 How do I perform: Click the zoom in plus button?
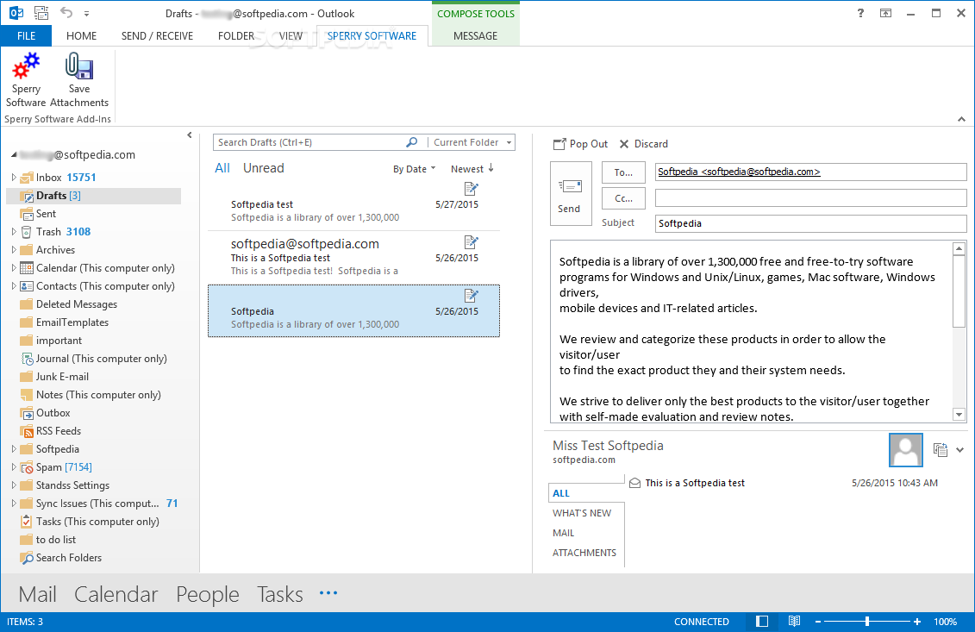(917, 622)
